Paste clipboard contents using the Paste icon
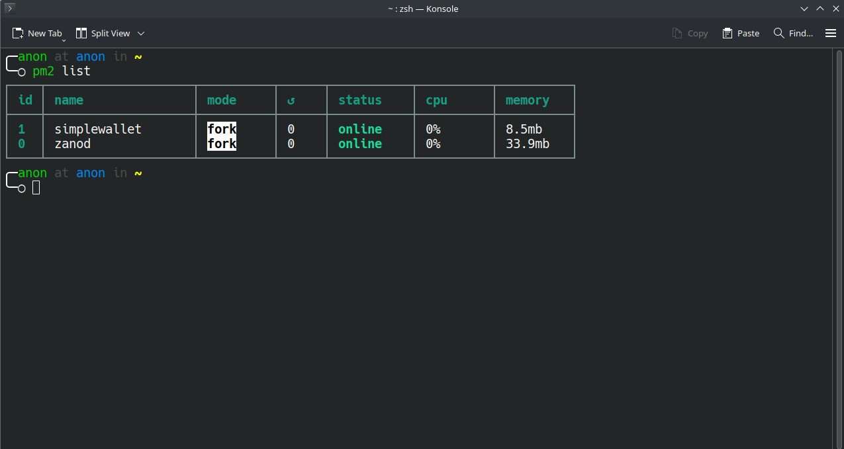 pos(727,33)
